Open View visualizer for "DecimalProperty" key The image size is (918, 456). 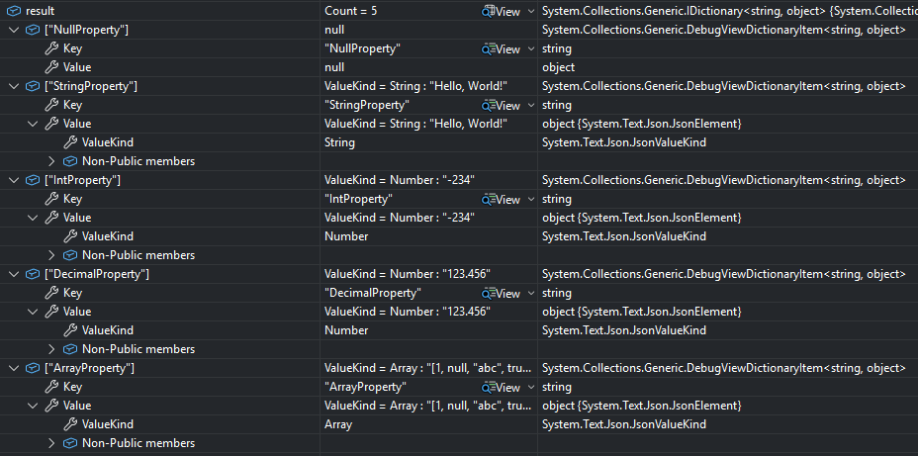pyautogui.click(x=502, y=293)
